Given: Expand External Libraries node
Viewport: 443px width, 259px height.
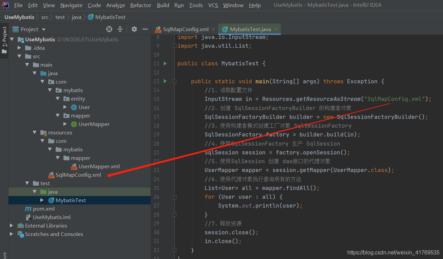Looking at the screenshot, I should click(x=12, y=226).
